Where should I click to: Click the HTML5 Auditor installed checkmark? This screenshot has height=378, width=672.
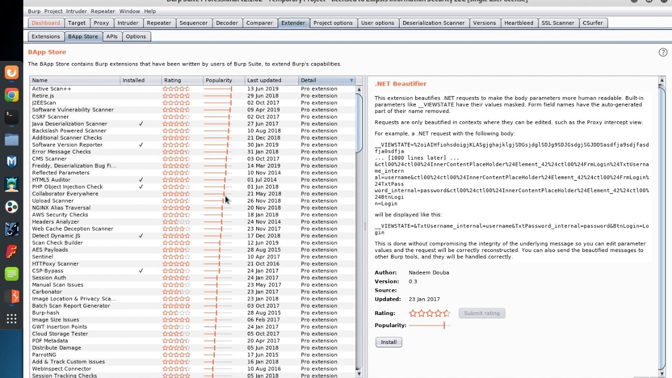(141, 180)
